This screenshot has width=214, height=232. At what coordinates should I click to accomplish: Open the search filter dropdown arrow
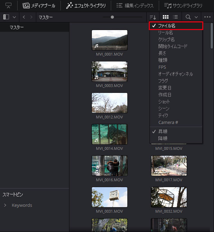[196, 17]
